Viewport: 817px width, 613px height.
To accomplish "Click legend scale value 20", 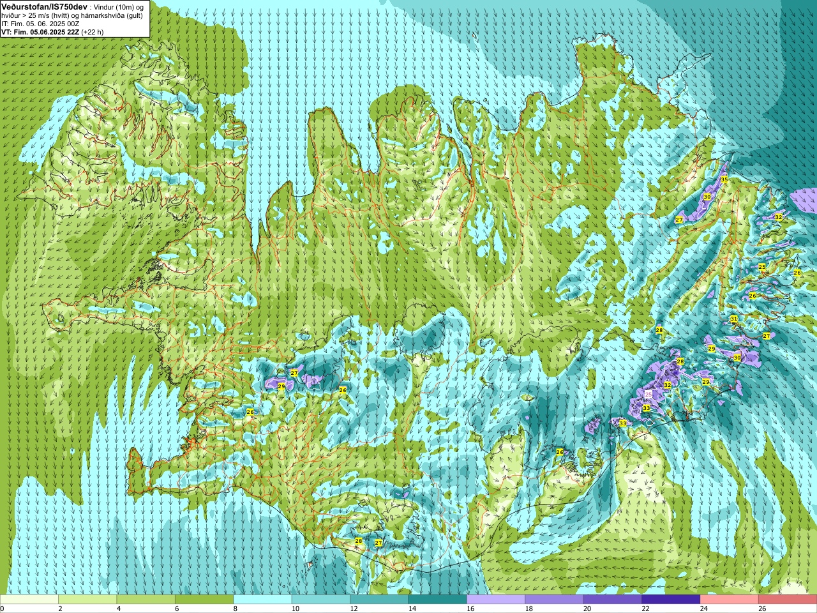I will tap(587, 609).
